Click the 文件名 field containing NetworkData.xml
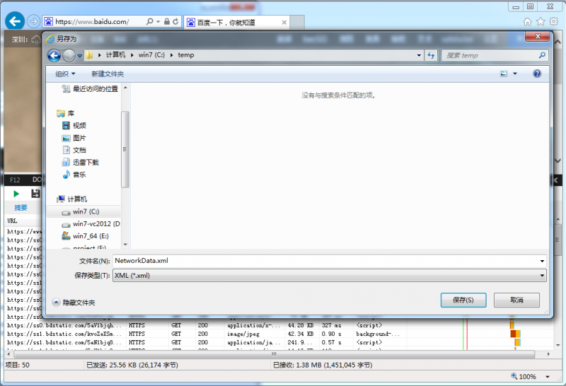This screenshot has width=566, height=386. [325, 261]
